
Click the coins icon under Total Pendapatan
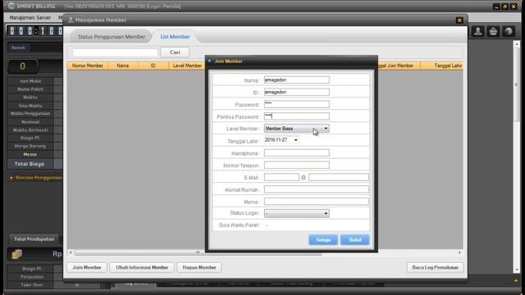pyautogui.click(x=16, y=254)
